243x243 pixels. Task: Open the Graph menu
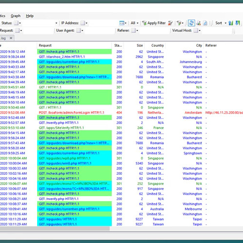16,16
